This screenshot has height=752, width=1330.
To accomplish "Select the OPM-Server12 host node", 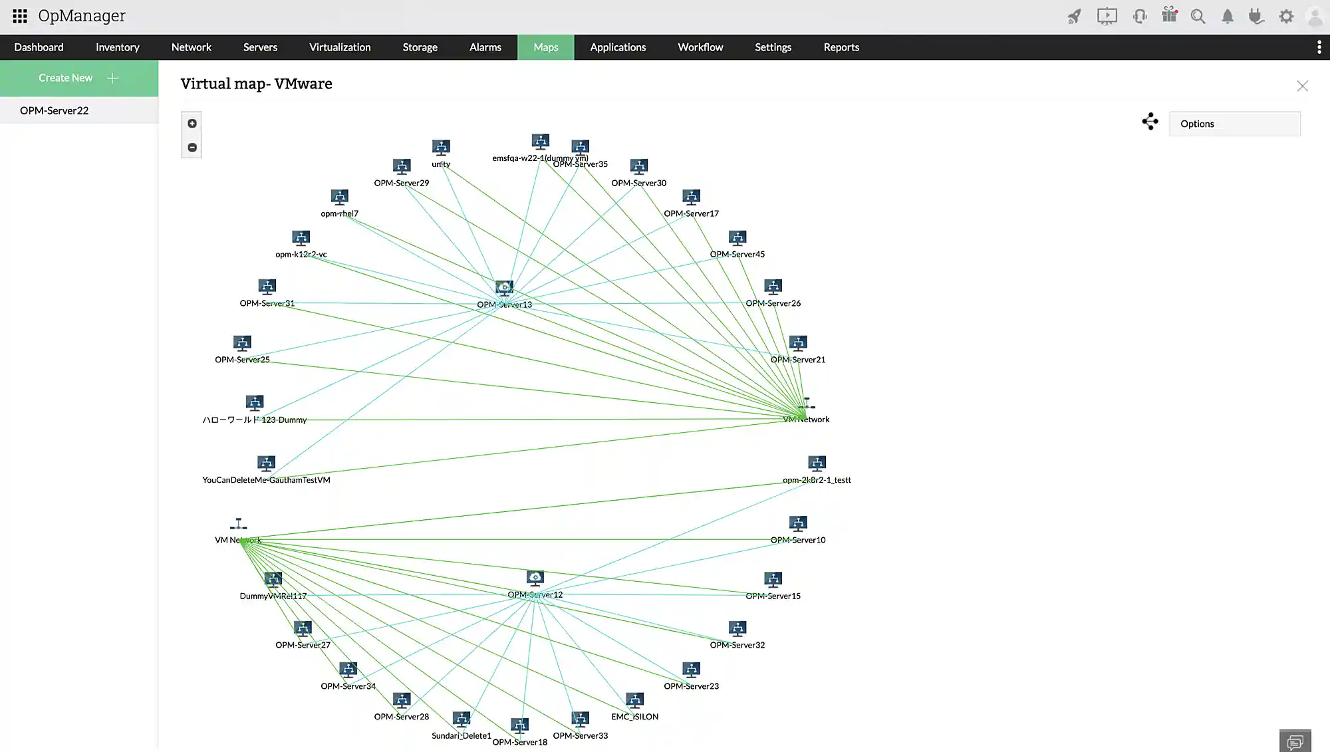I will (x=535, y=578).
